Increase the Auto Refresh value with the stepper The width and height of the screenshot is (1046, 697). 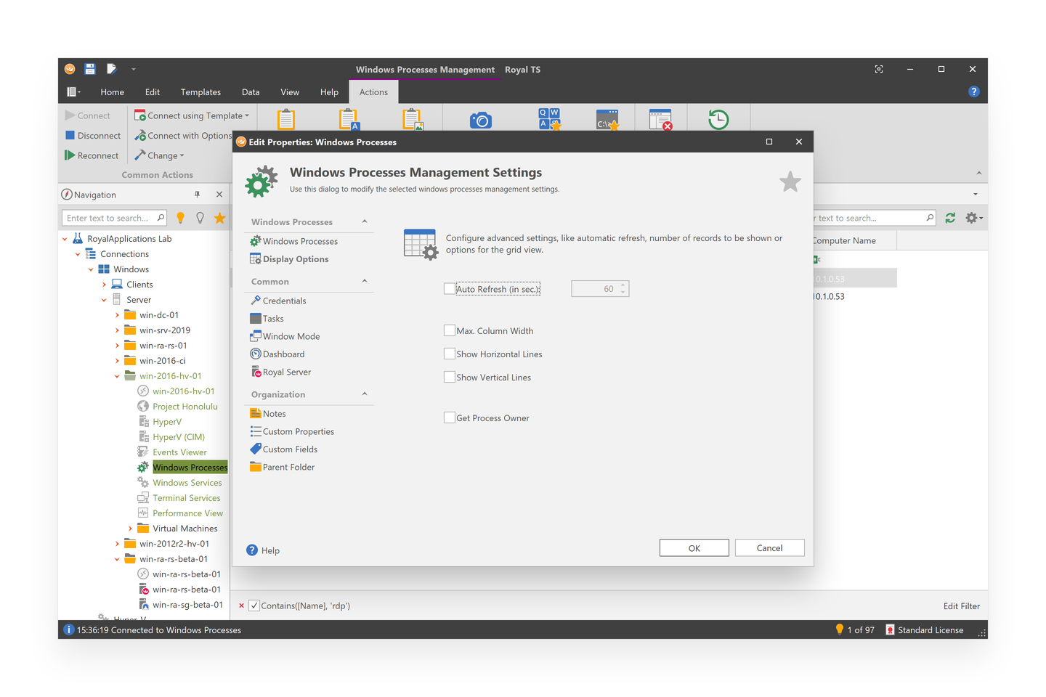pyautogui.click(x=622, y=285)
